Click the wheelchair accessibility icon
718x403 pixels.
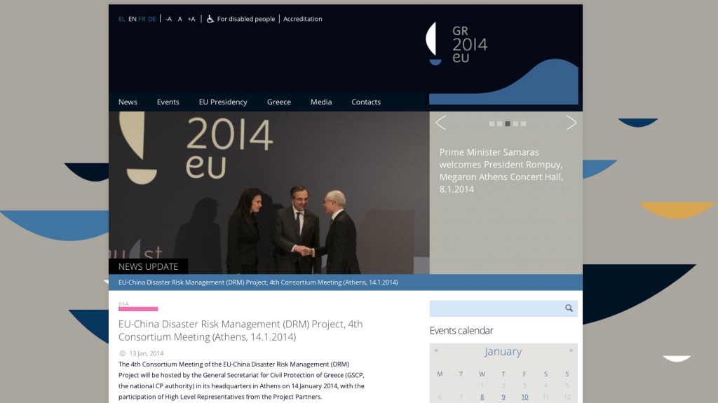pyautogui.click(x=210, y=19)
